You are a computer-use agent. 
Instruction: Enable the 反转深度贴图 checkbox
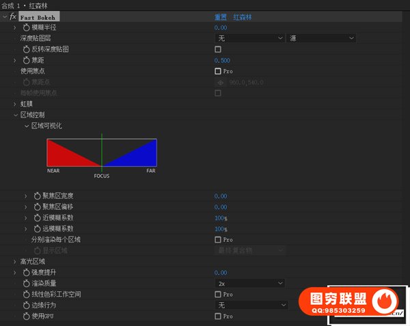click(218, 49)
